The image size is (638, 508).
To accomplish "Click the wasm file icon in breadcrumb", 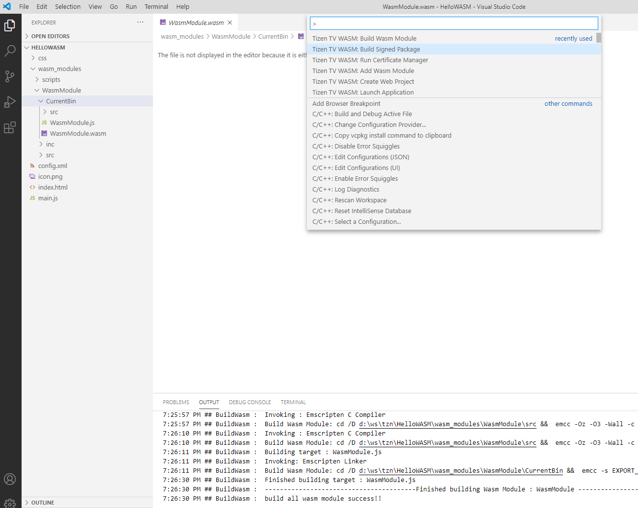I will click(x=301, y=36).
